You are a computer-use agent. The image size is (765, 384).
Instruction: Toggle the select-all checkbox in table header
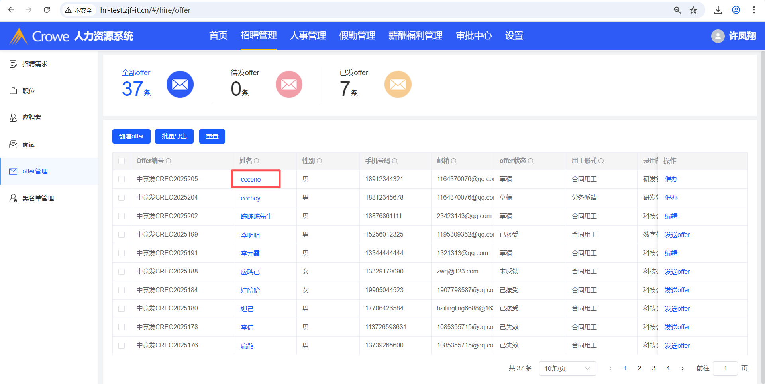122,161
